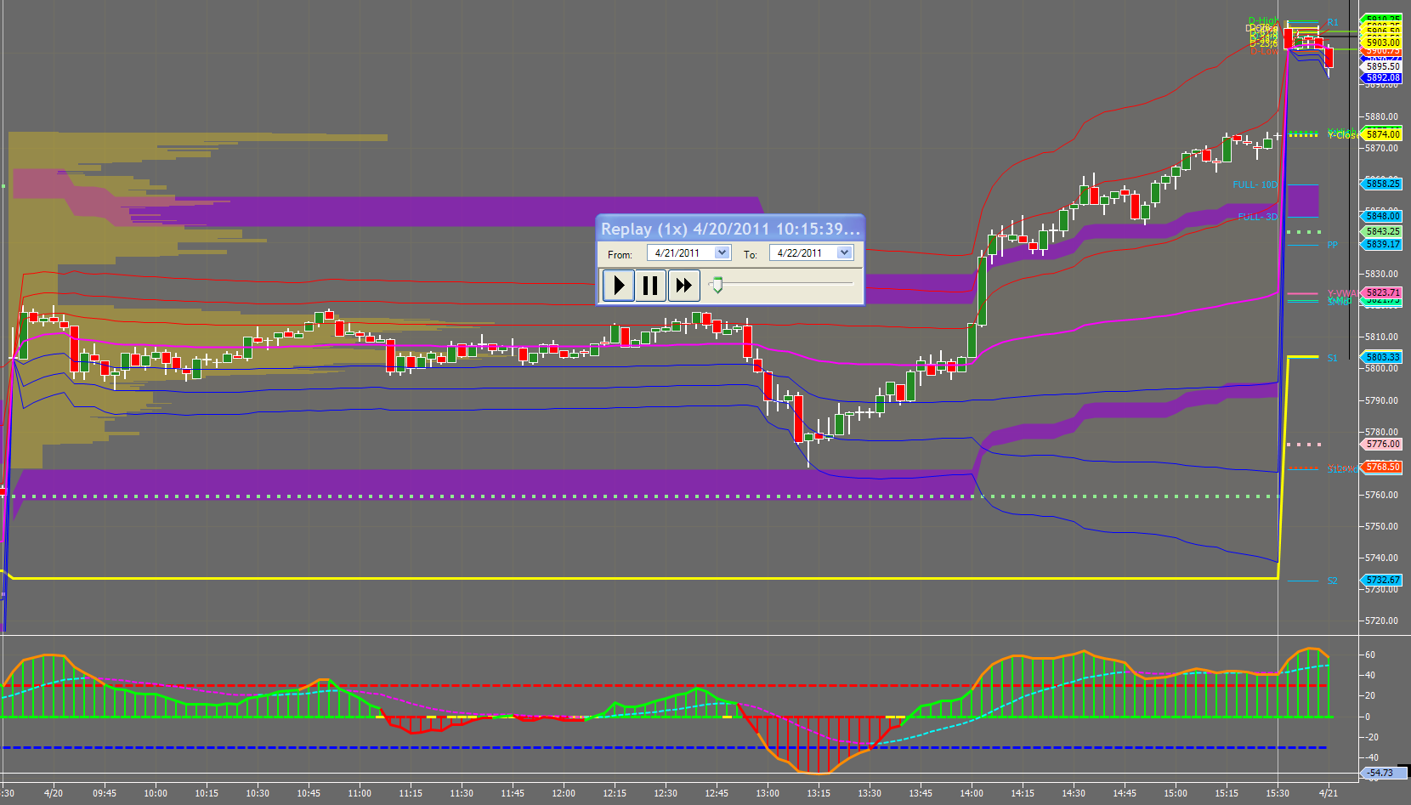Image resolution: width=1411 pixels, height=805 pixels.
Task: Click the PP pivot point label
Action: click(1333, 245)
